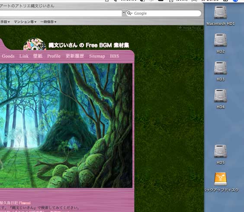The image size is (244, 212).
Task: Click the Free BGM 素材集 site title
Action: tap(89, 45)
